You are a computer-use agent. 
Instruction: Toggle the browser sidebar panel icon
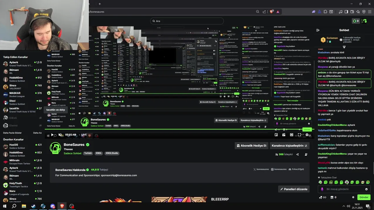346,12
